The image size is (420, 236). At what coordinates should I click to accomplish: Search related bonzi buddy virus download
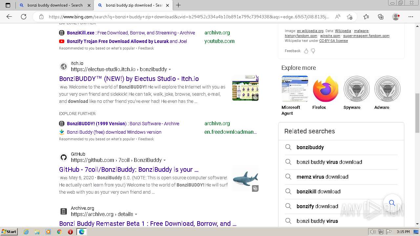coord(341,162)
